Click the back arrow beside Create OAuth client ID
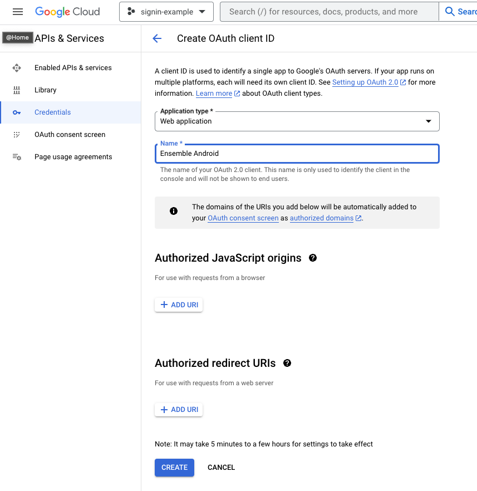Screen dimensions: 477x491 pyautogui.click(x=157, y=38)
